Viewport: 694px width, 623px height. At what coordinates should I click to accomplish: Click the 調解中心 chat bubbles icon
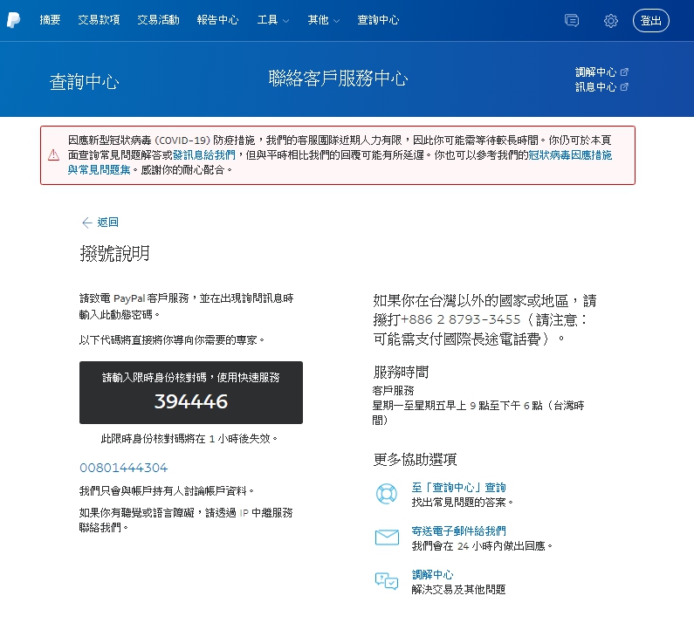(x=386, y=581)
